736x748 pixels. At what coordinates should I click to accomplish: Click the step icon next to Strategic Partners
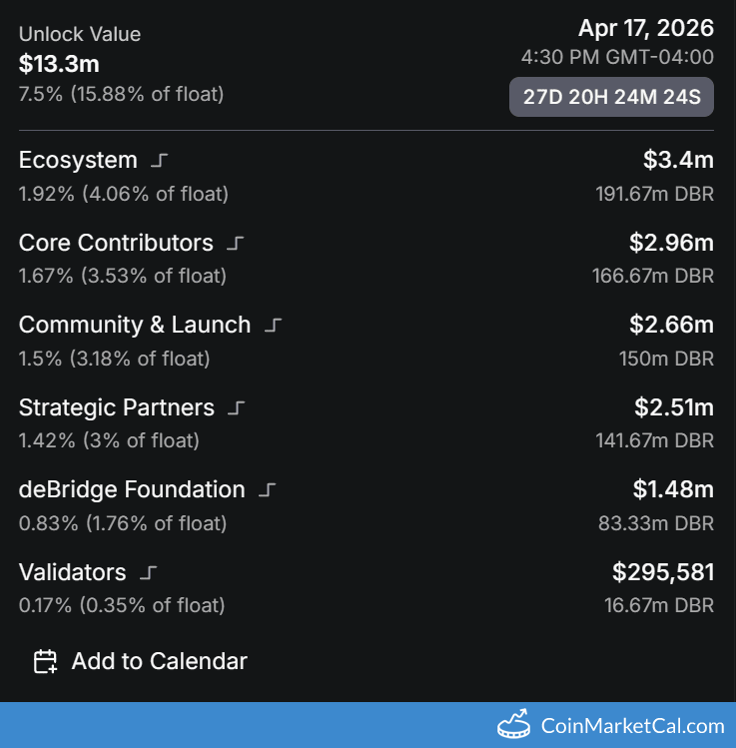236,408
